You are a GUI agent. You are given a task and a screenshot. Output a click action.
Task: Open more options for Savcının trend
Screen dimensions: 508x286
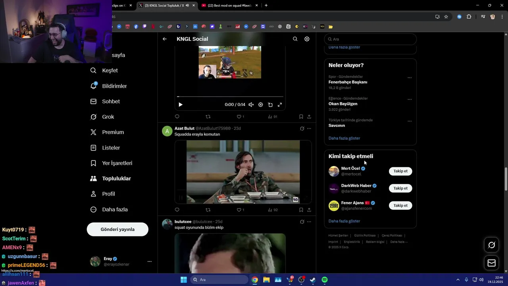coord(410,121)
